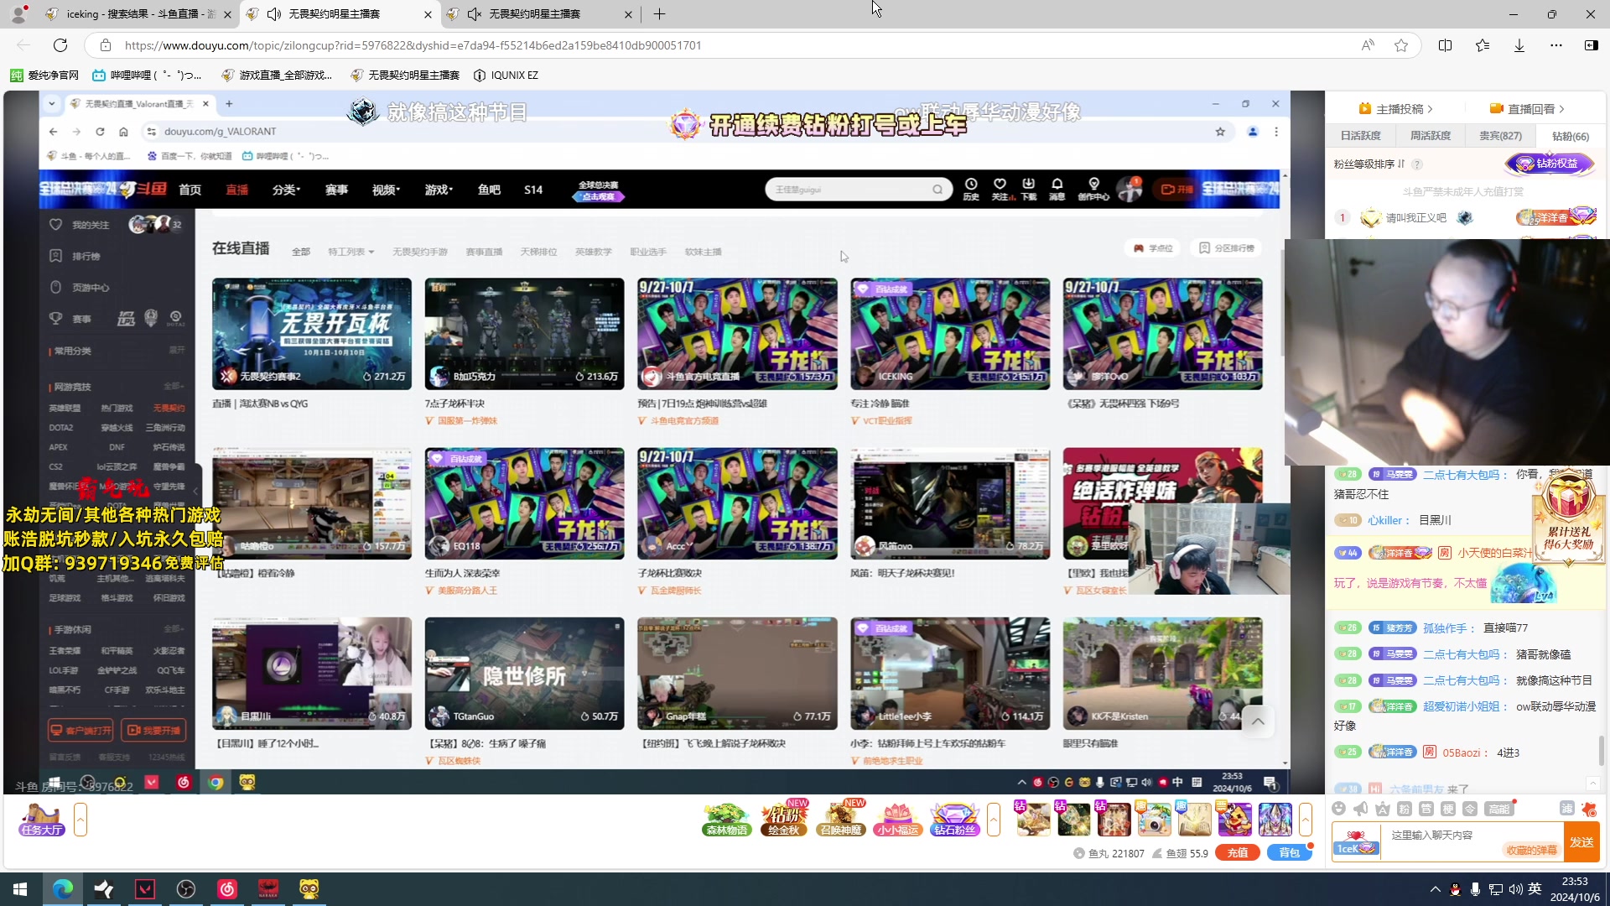Click 累计送礼 reward gift box

(1568, 516)
